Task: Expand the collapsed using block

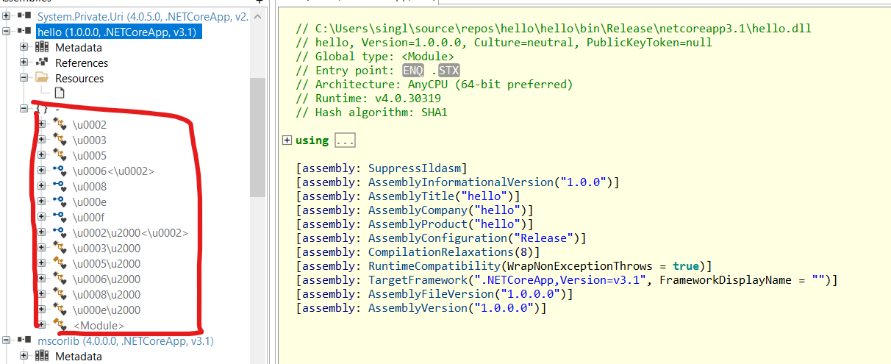Action: pyautogui.click(x=287, y=140)
